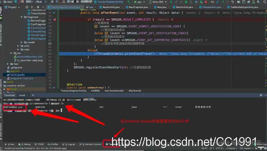Click the override gutter icon on line 54
Screen dimensions: 267x151
tap(54, 13)
